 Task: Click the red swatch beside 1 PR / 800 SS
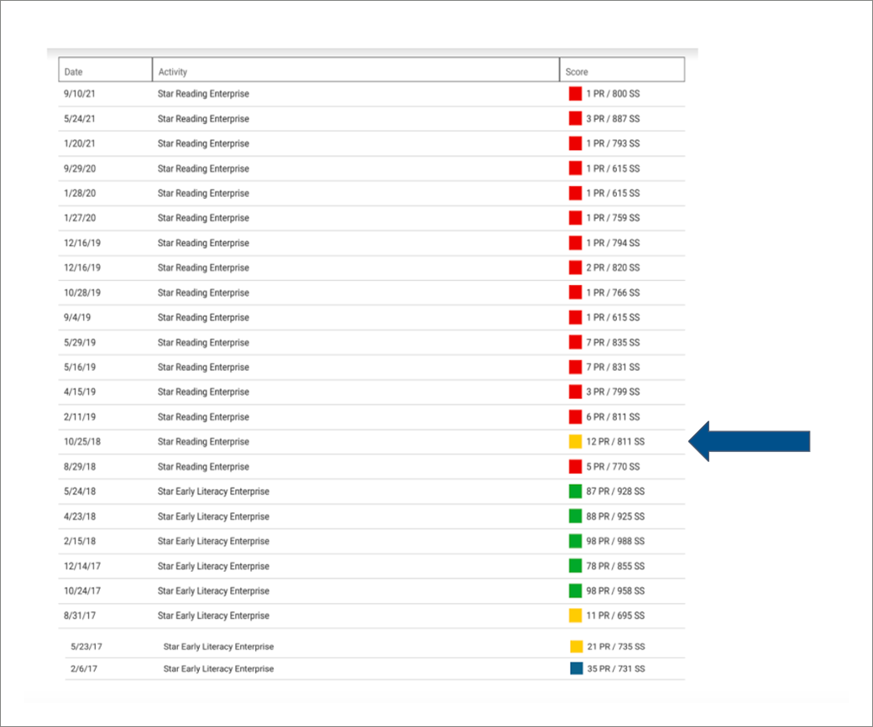pos(575,93)
